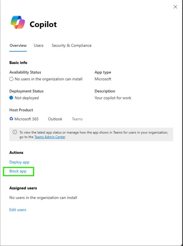Image resolution: width=183 pixels, height=246 pixels.
Task: Close the Copilot details panel
Action: [x=175, y=7]
